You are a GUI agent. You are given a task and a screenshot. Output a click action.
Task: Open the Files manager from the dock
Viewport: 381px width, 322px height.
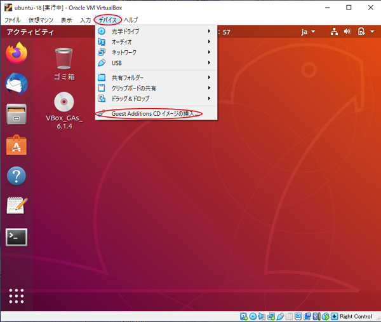point(17,114)
